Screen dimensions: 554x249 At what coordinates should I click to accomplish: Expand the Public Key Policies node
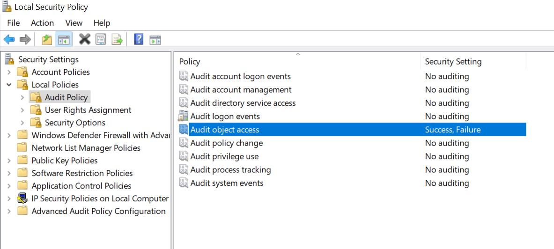[x=9, y=161]
